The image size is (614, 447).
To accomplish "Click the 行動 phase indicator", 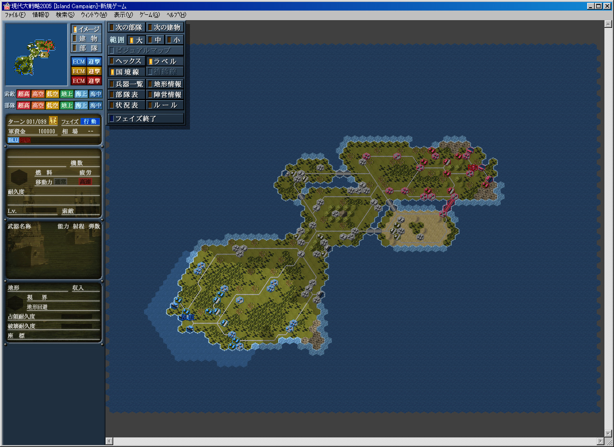I will coord(90,121).
